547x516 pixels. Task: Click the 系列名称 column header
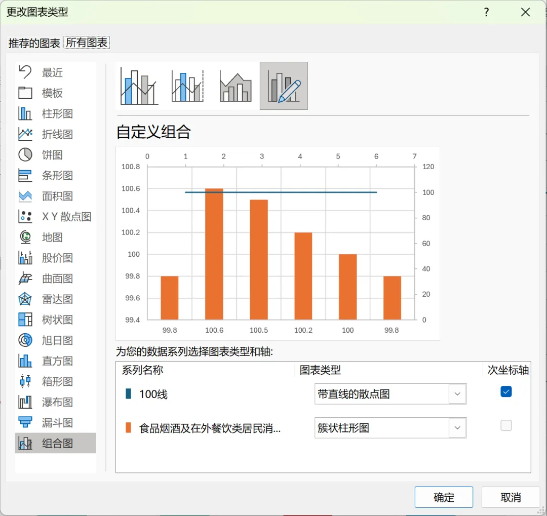[142, 370]
